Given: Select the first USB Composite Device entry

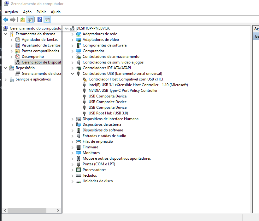Looking at the screenshot, I should pyautogui.click(x=108, y=96).
